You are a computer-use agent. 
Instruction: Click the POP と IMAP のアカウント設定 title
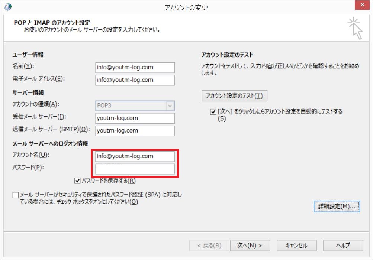tap(52, 23)
